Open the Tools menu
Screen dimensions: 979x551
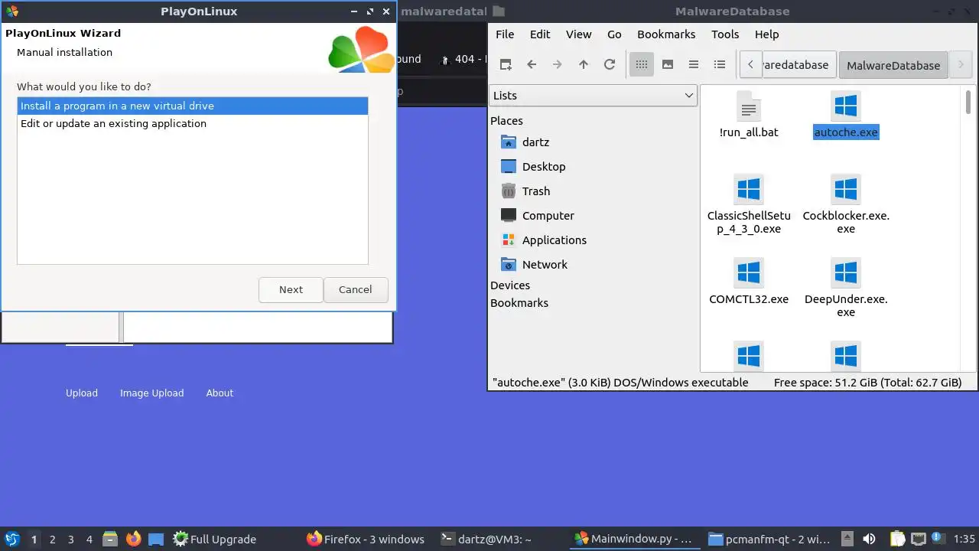tap(725, 34)
